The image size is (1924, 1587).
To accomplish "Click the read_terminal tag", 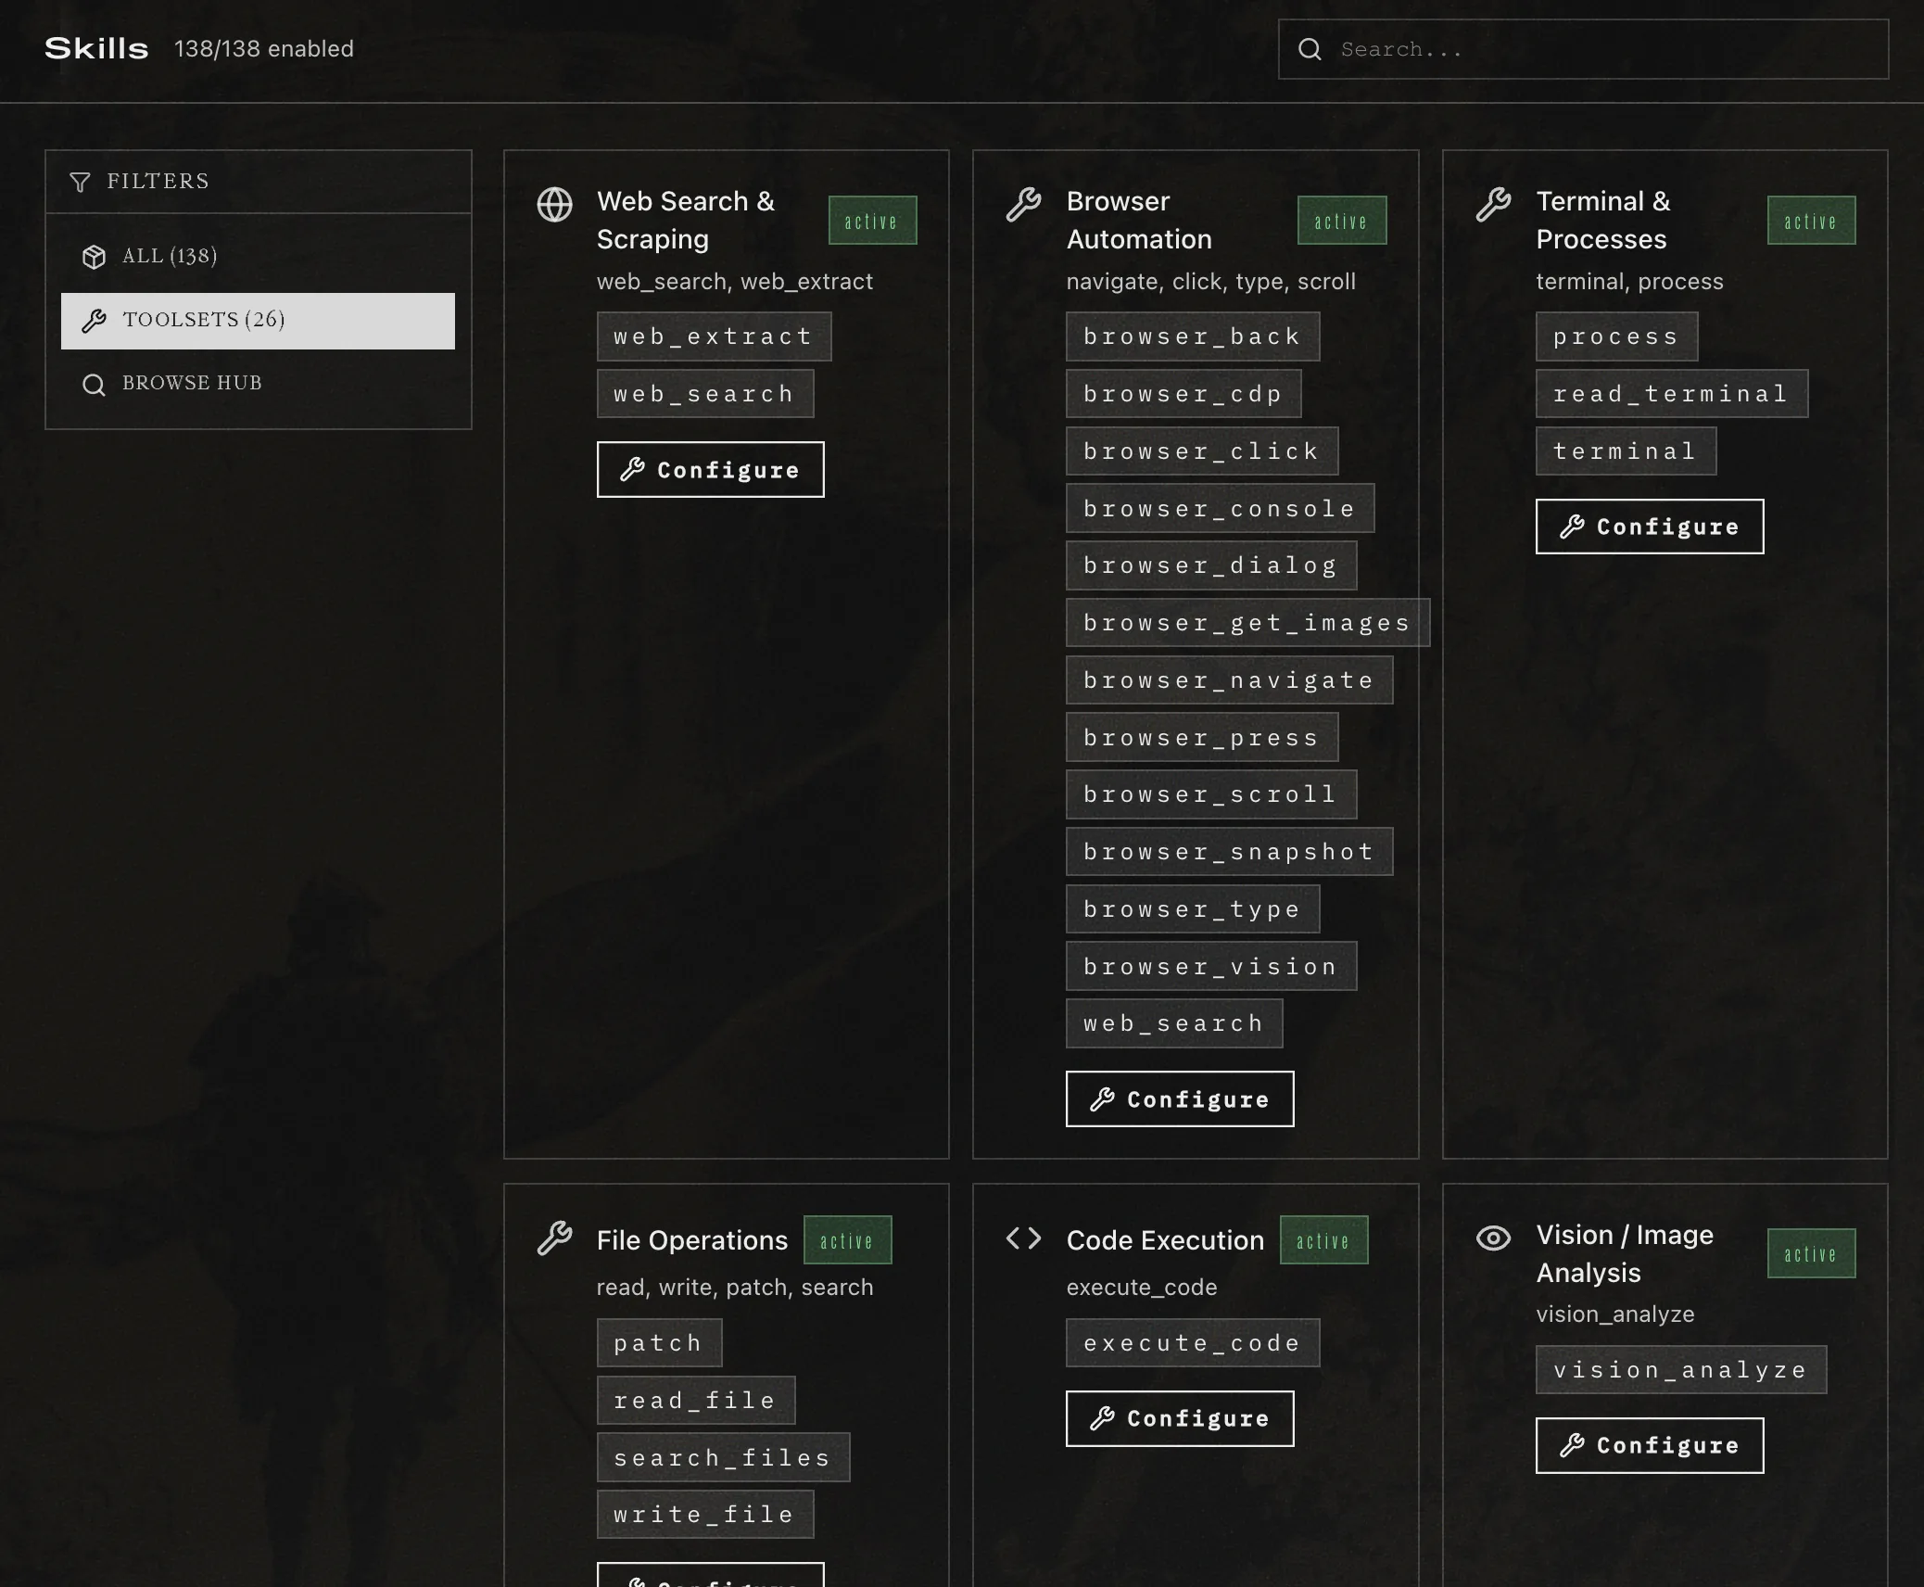I will tap(1671, 394).
